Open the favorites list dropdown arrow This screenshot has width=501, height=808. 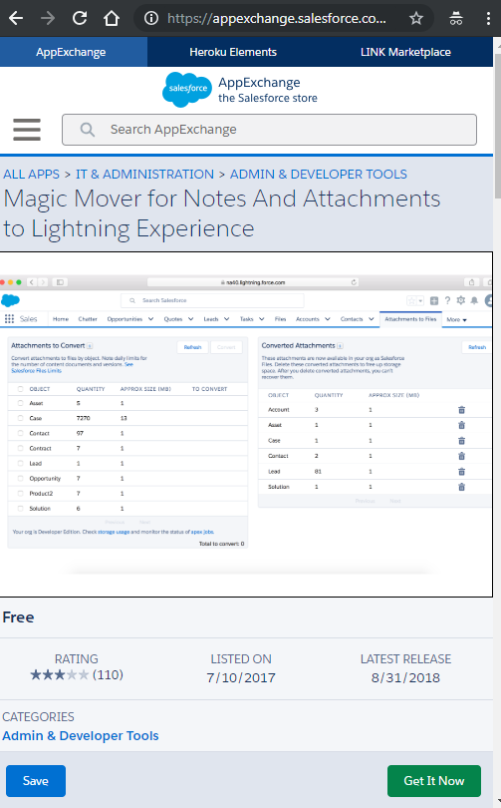420,300
